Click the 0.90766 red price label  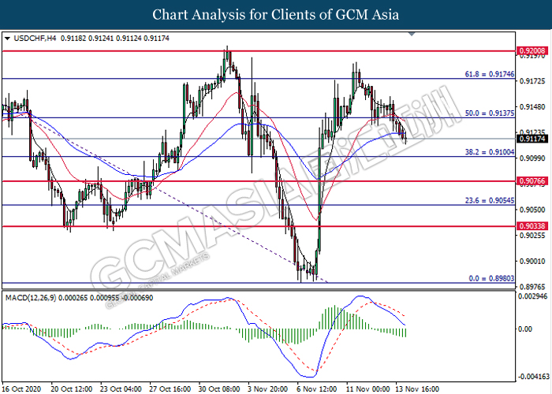532,181
